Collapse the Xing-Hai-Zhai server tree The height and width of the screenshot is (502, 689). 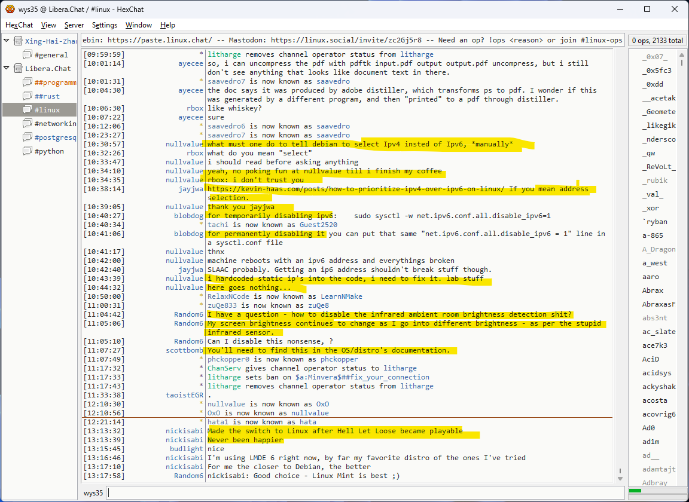(7, 41)
